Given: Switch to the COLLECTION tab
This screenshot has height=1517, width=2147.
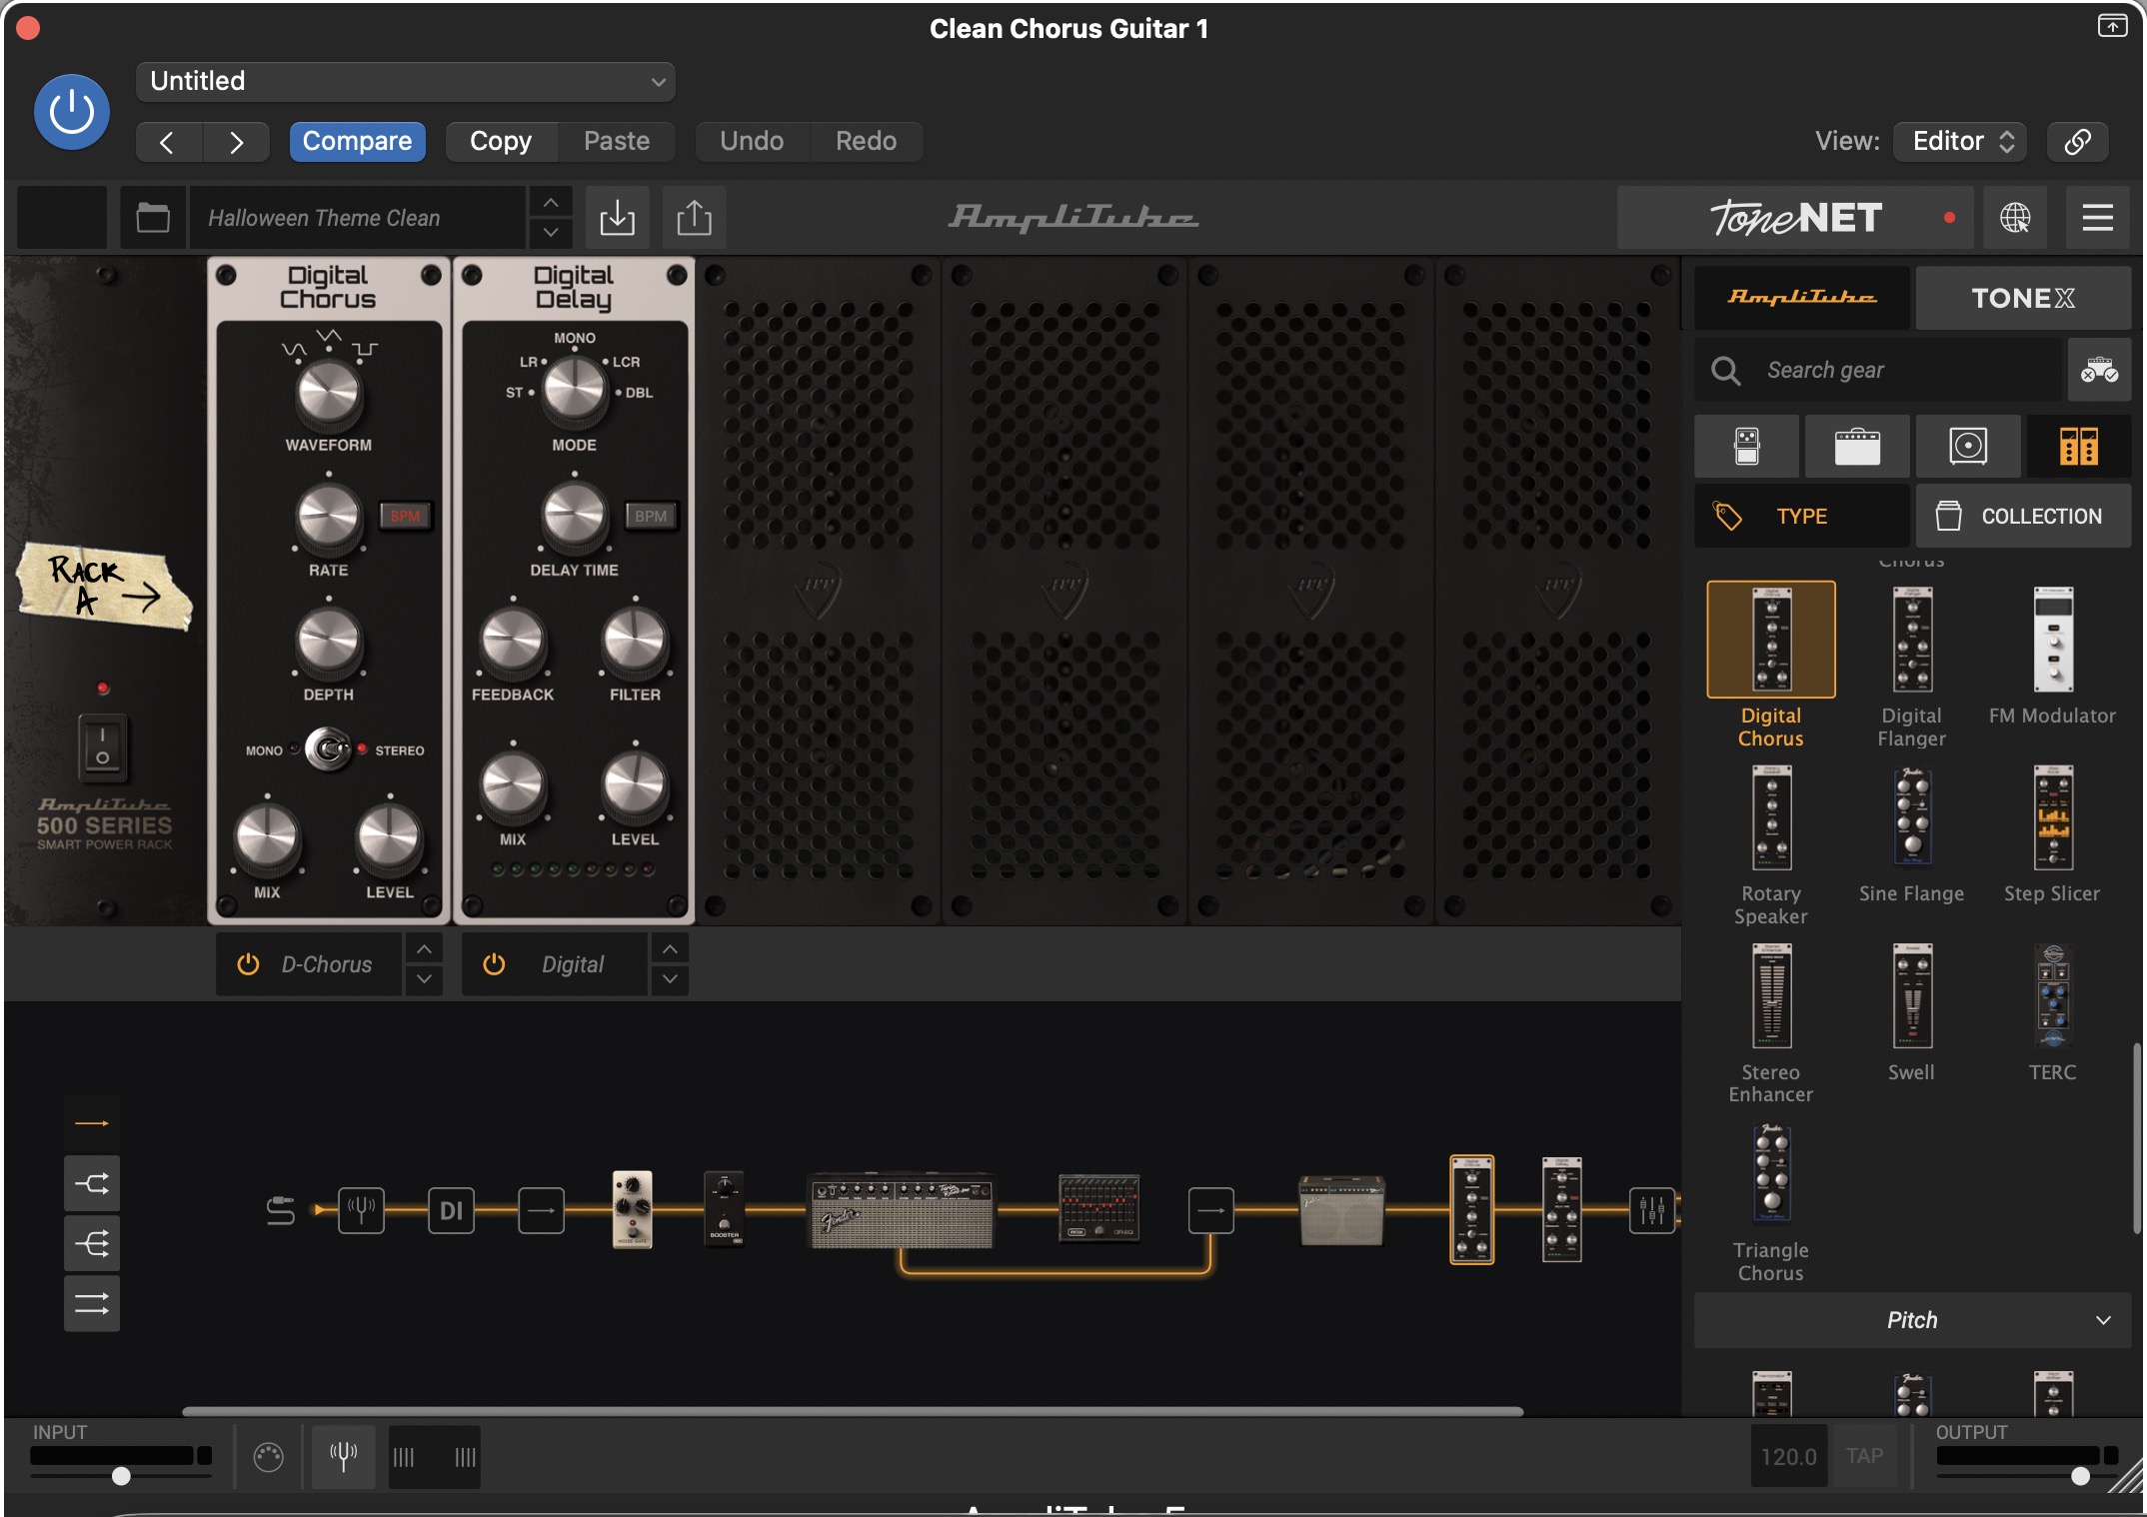Looking at the screenshot, I should pos(2023,516).
